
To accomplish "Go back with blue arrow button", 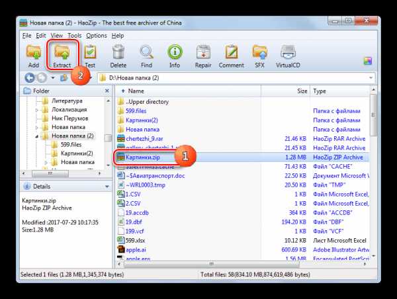I will pos(30,77).
